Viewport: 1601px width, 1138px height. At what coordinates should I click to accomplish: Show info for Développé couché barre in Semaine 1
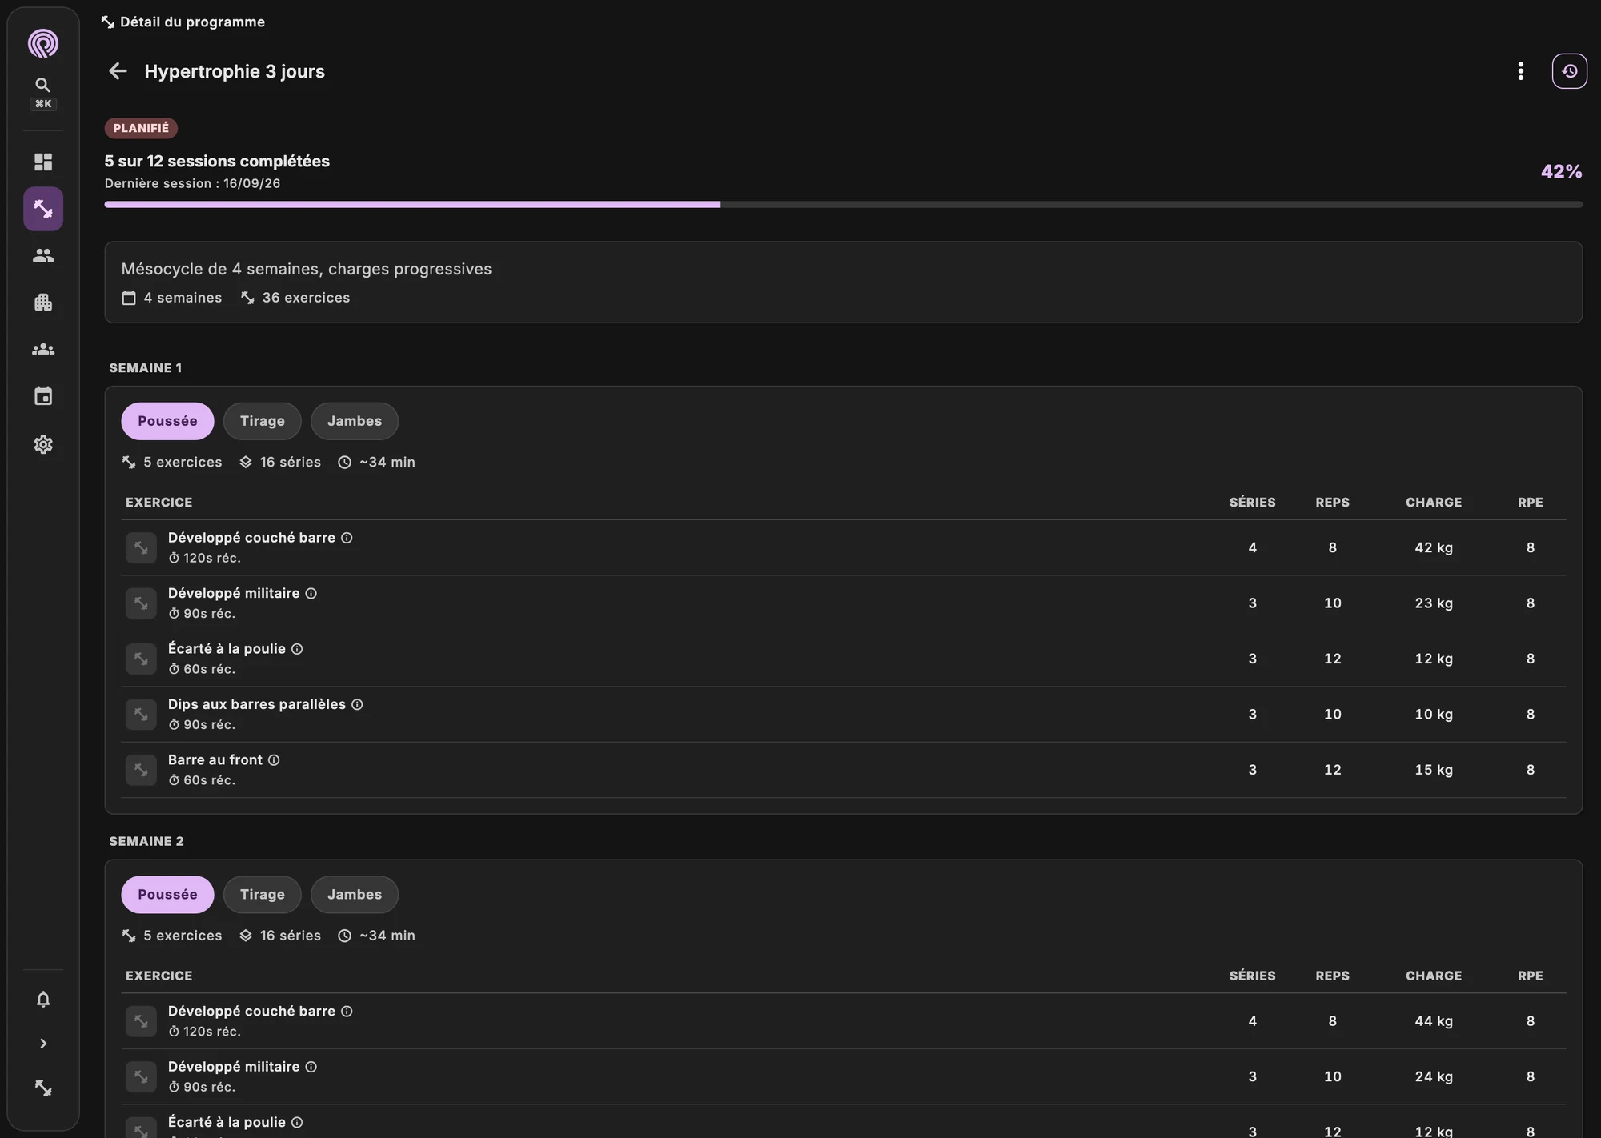[347, 538]
